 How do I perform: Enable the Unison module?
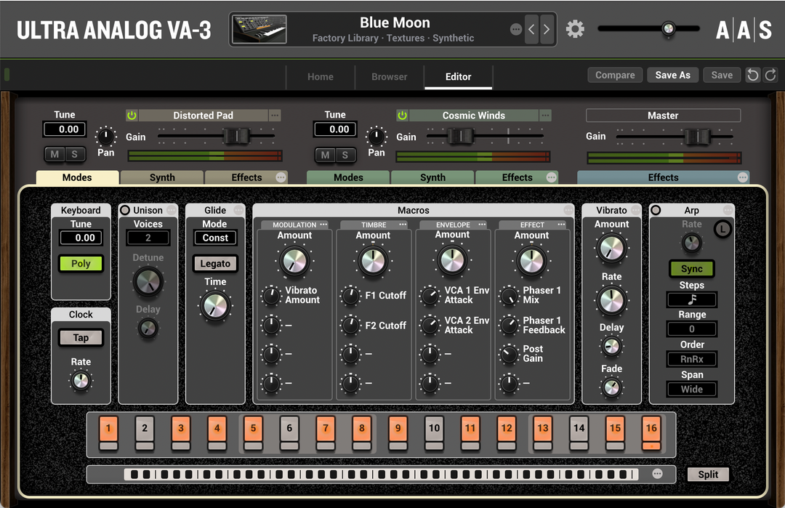point(125,210)
